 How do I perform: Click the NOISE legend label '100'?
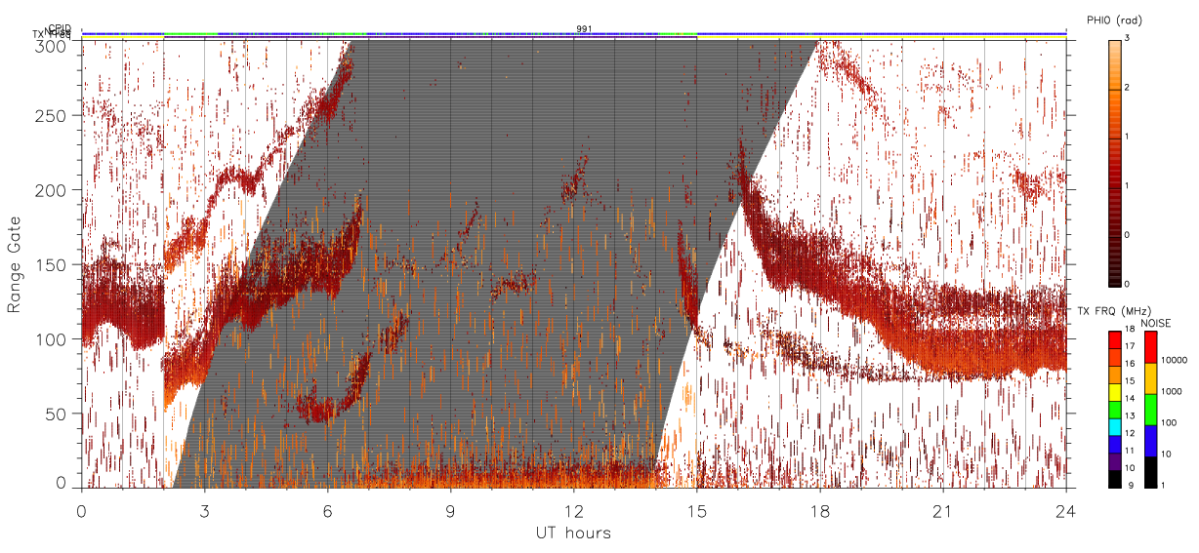pos(1170,423)
